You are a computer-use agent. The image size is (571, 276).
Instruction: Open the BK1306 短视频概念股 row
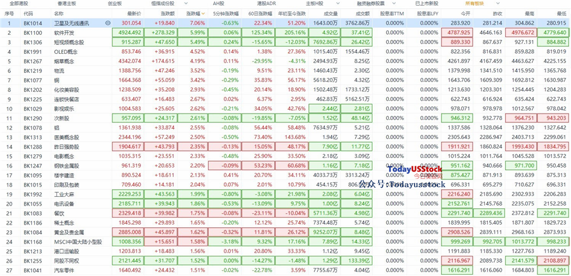285,42
